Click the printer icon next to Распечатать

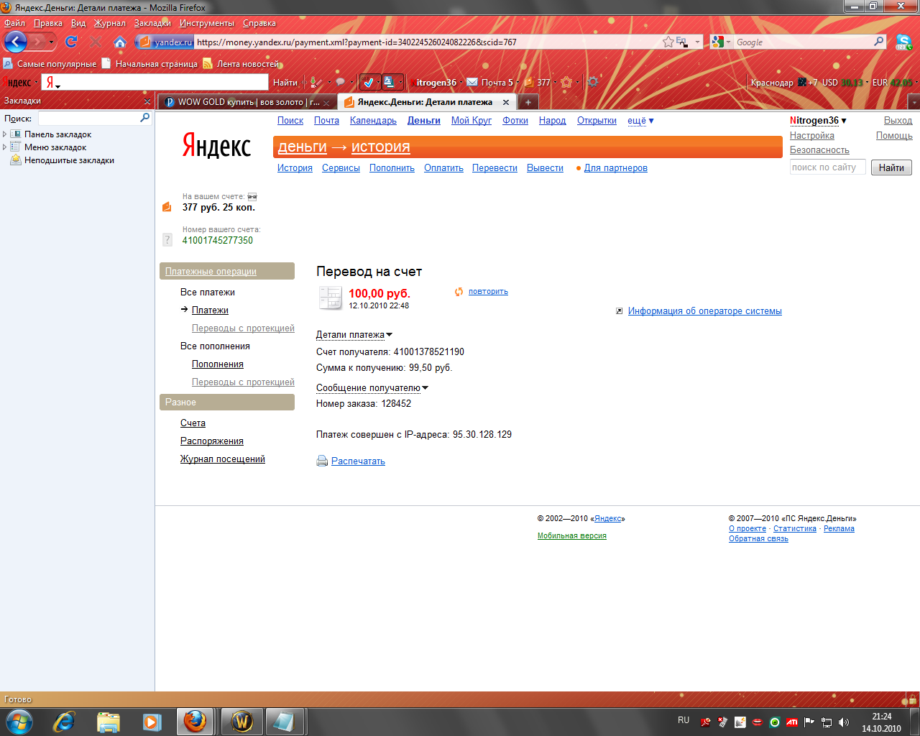[322, 461]
